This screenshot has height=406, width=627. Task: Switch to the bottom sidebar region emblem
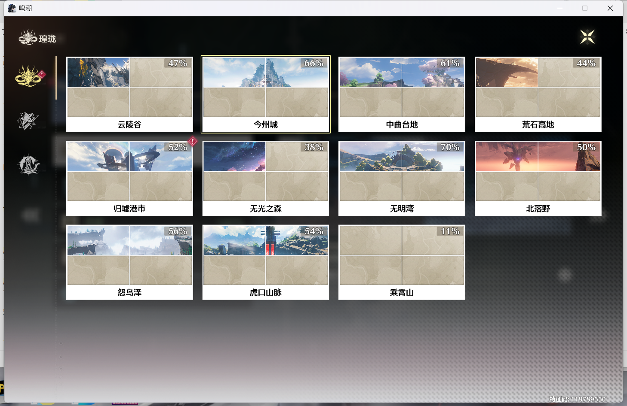[28, 165]
